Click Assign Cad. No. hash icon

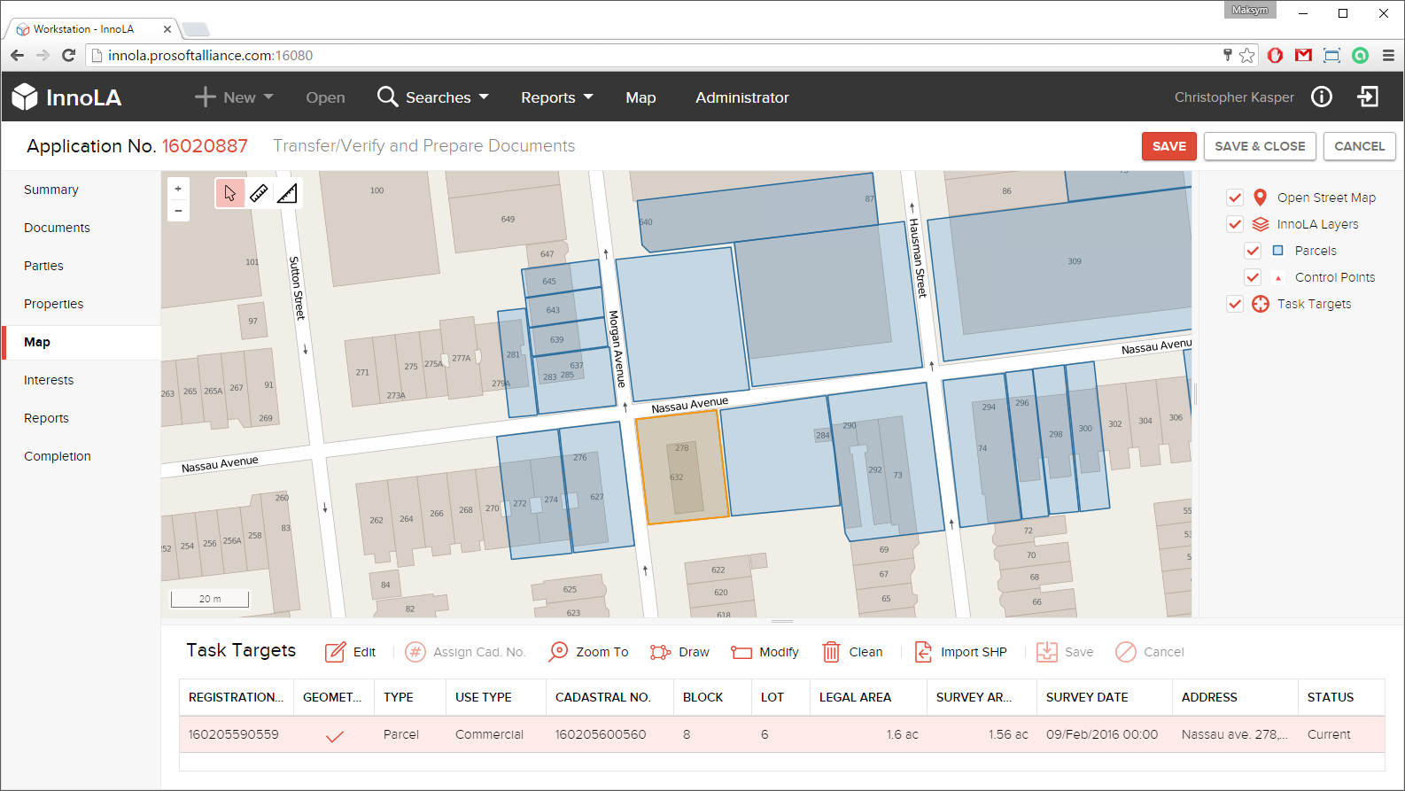pos(415,652)
